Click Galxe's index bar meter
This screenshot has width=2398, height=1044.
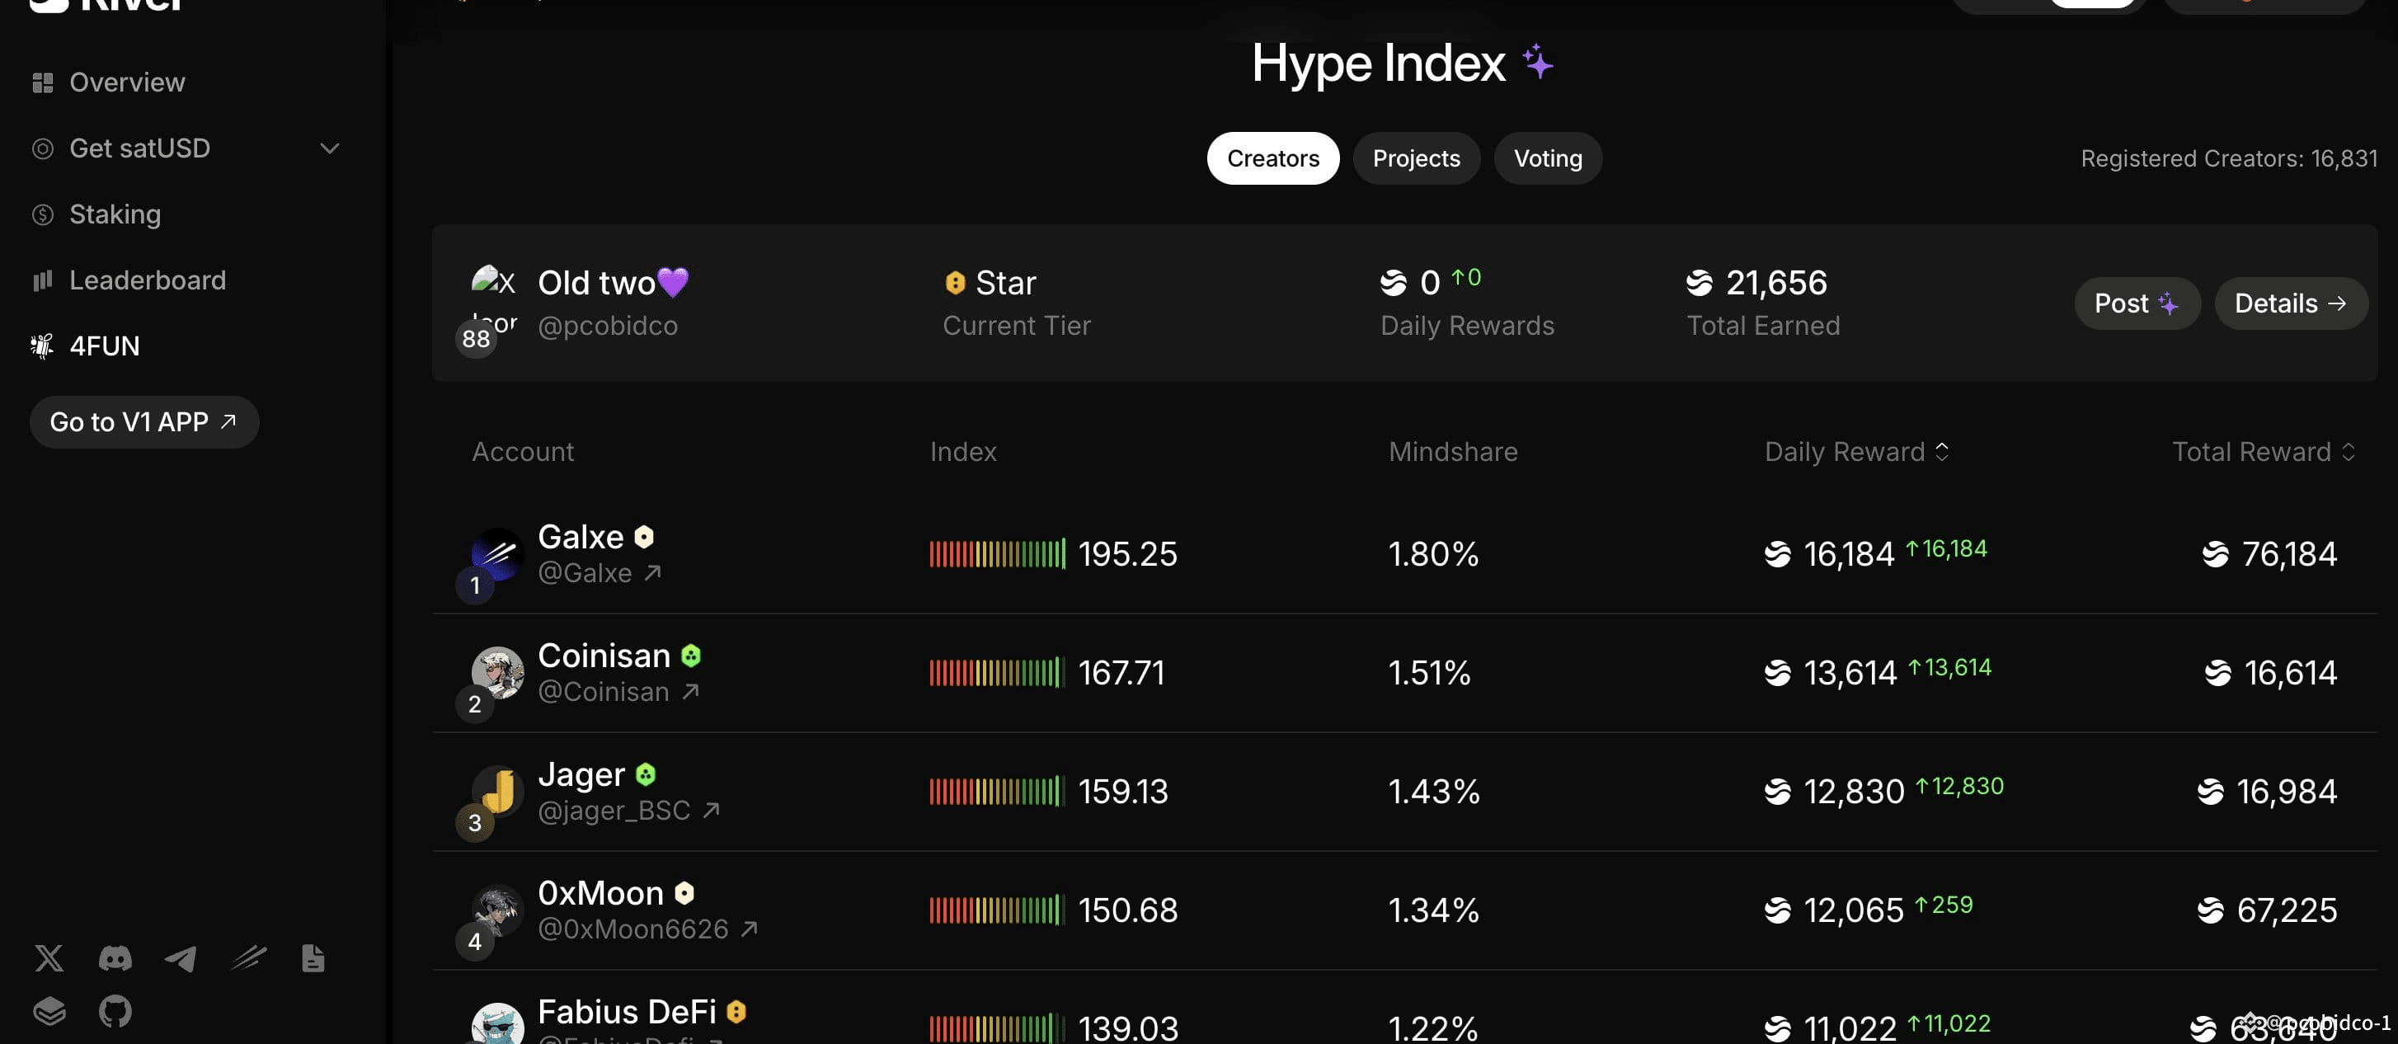997,554
